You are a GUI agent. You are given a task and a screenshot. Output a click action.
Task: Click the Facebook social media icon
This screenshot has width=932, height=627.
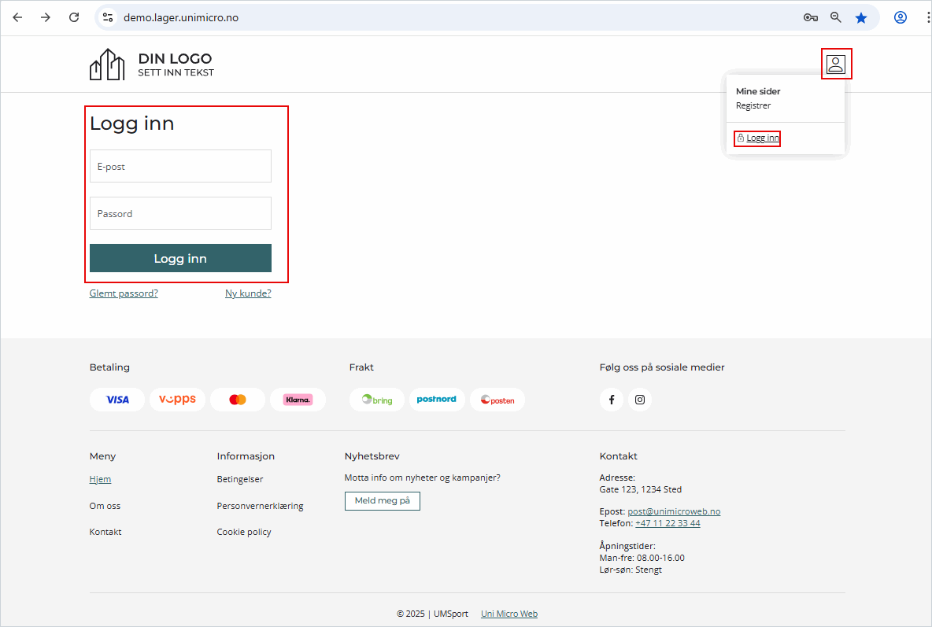point(612,400)
